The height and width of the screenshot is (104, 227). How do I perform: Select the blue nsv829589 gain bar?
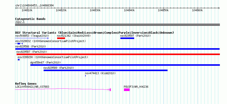(106, 70)
